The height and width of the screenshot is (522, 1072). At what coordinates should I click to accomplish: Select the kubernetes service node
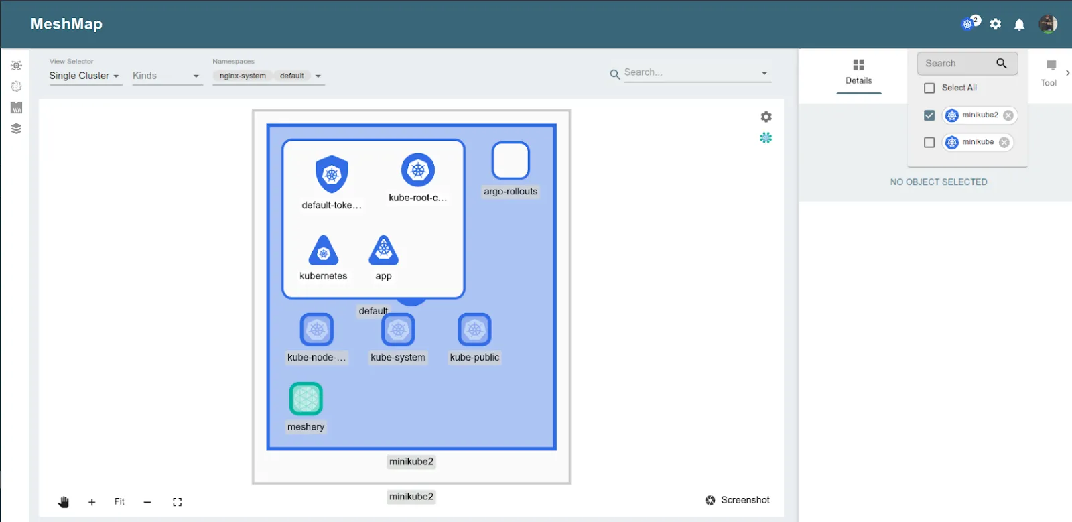pos(324,250)
